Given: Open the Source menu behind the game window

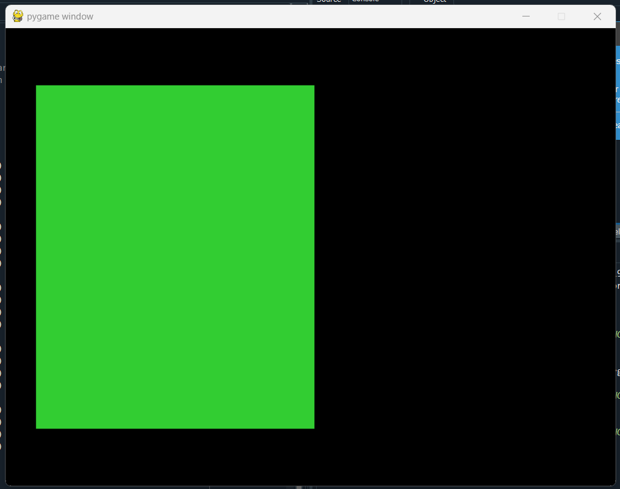Looking at the screenshot, I should tap(328, 1).
